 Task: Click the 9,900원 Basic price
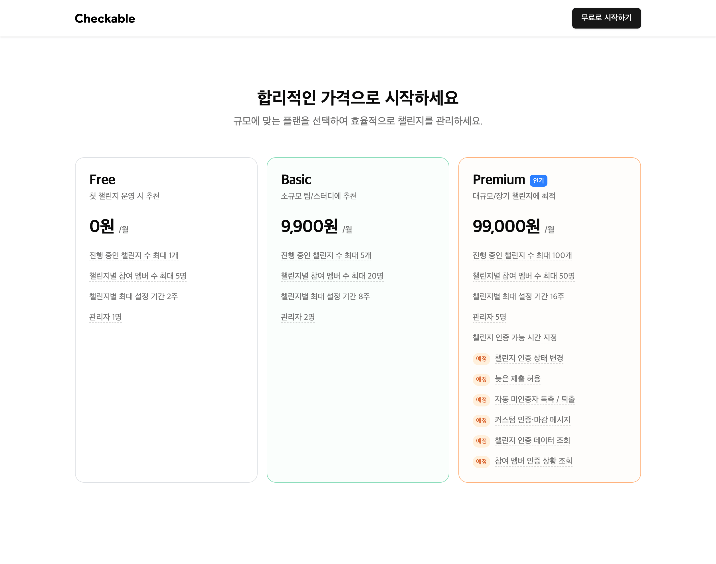click(x=309, y=227)
